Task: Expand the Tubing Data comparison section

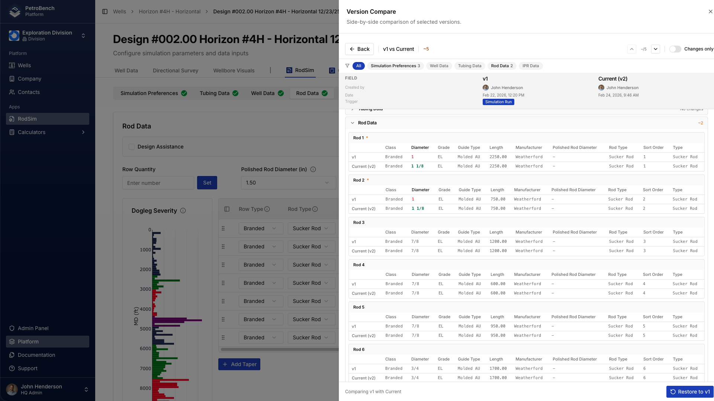Action: (353, 109)
